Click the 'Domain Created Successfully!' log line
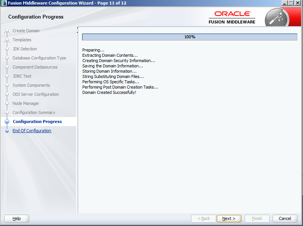 point(109,92)
